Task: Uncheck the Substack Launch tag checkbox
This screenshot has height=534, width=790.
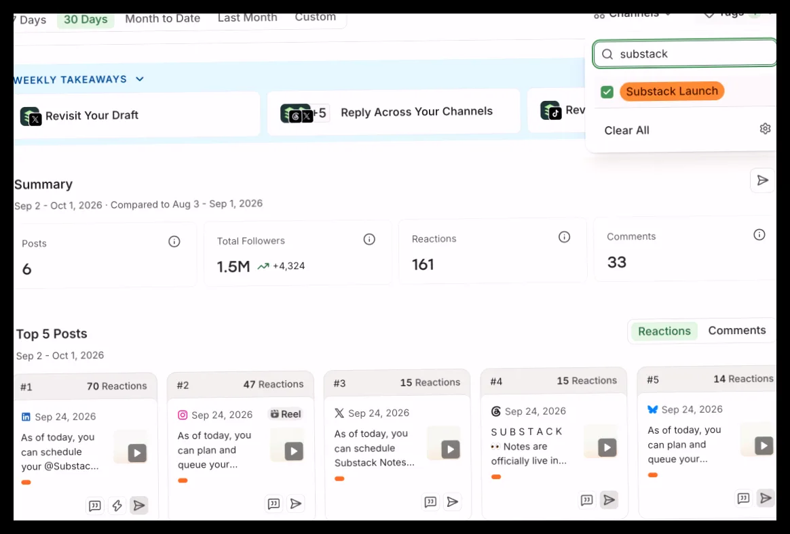Action: pos(607,92)
